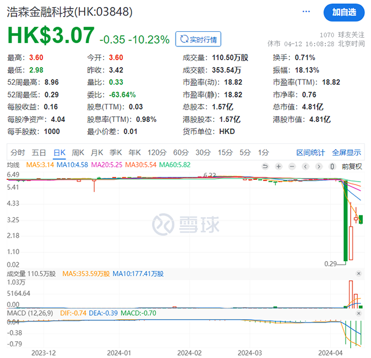Open 全屏显示 fullscreen chart view
The width and height of the screenshot is (371, 358).
click(347, 153)
